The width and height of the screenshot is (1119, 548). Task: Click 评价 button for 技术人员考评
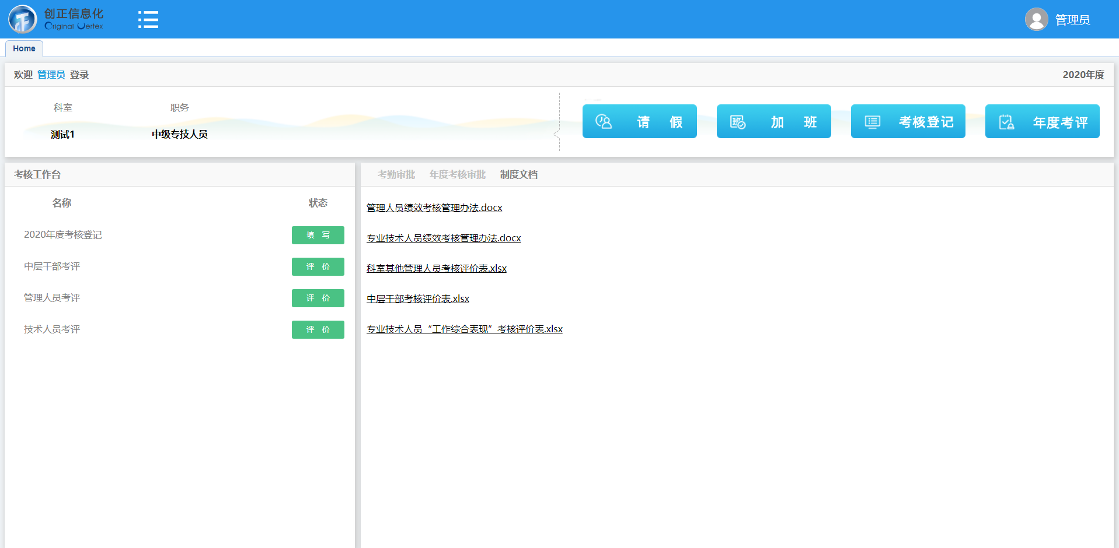tap(318, 329)
